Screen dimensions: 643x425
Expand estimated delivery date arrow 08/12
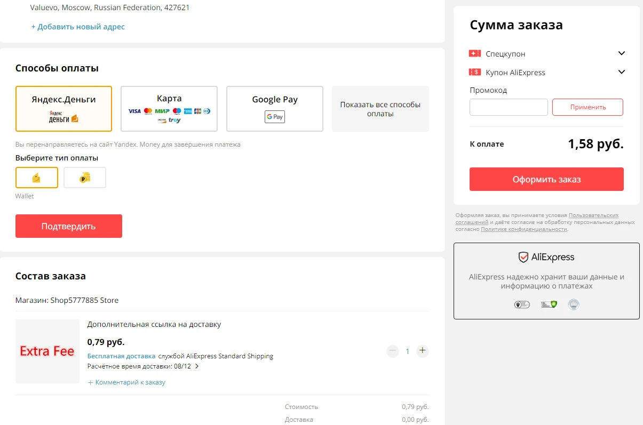click(x=197, y=366)
